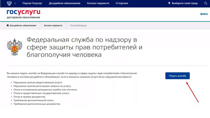Click the location pin icon
Image resolution: width=210 pixels, height=118 pixels.
click(169, 4)
